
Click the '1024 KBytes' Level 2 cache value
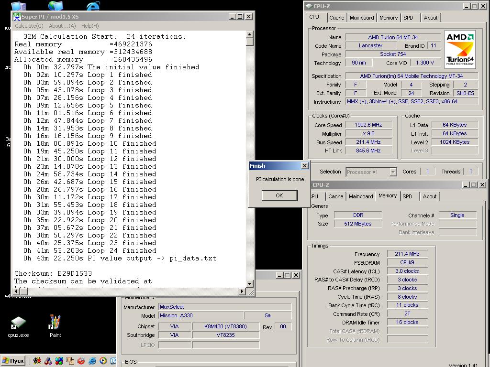click(455, 142)
